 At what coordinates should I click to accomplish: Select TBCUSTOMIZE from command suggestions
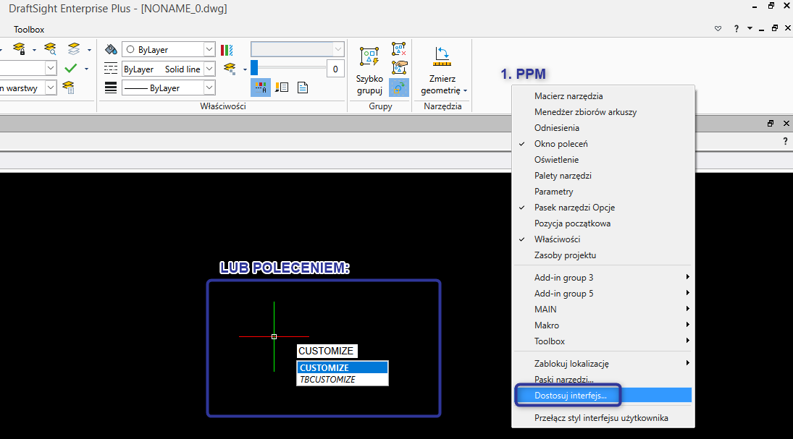(x=328, y=380)
